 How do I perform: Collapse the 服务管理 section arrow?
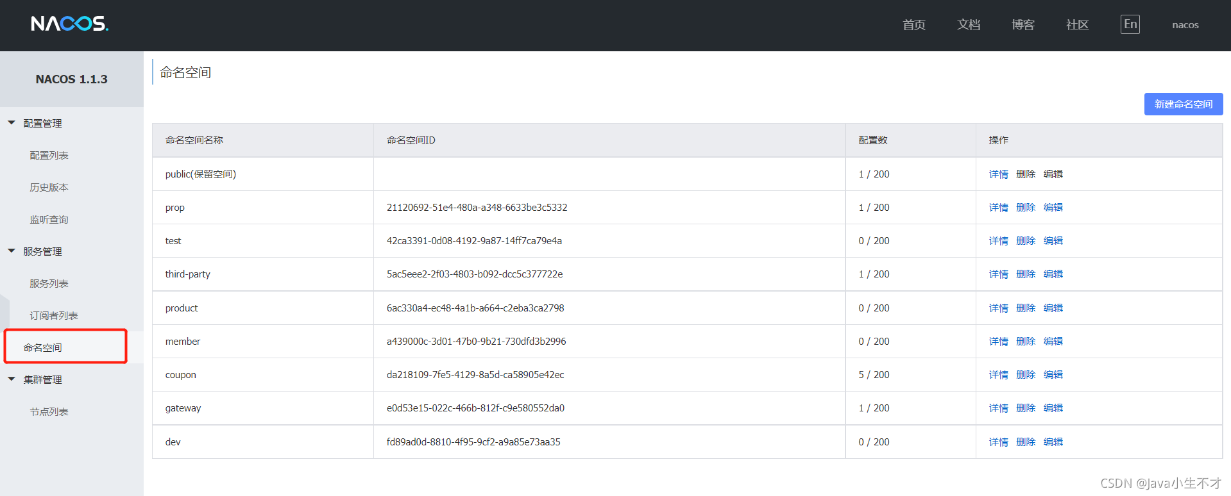click(12, 251)
